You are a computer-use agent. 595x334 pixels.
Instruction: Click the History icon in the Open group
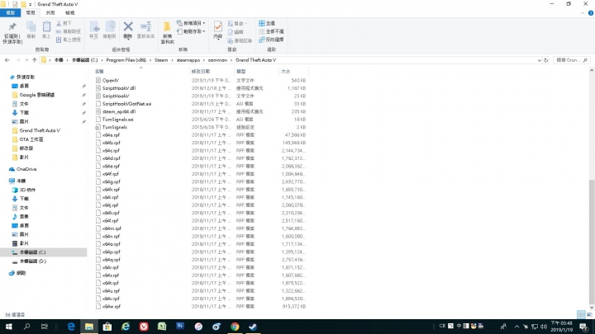point(231,40)
